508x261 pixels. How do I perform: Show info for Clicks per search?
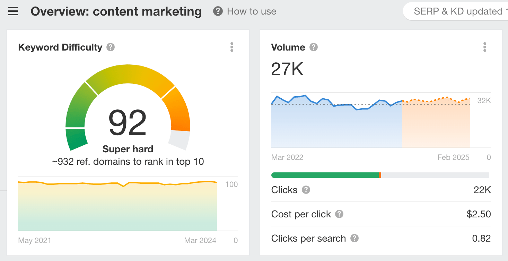click(x=354, y=238)
